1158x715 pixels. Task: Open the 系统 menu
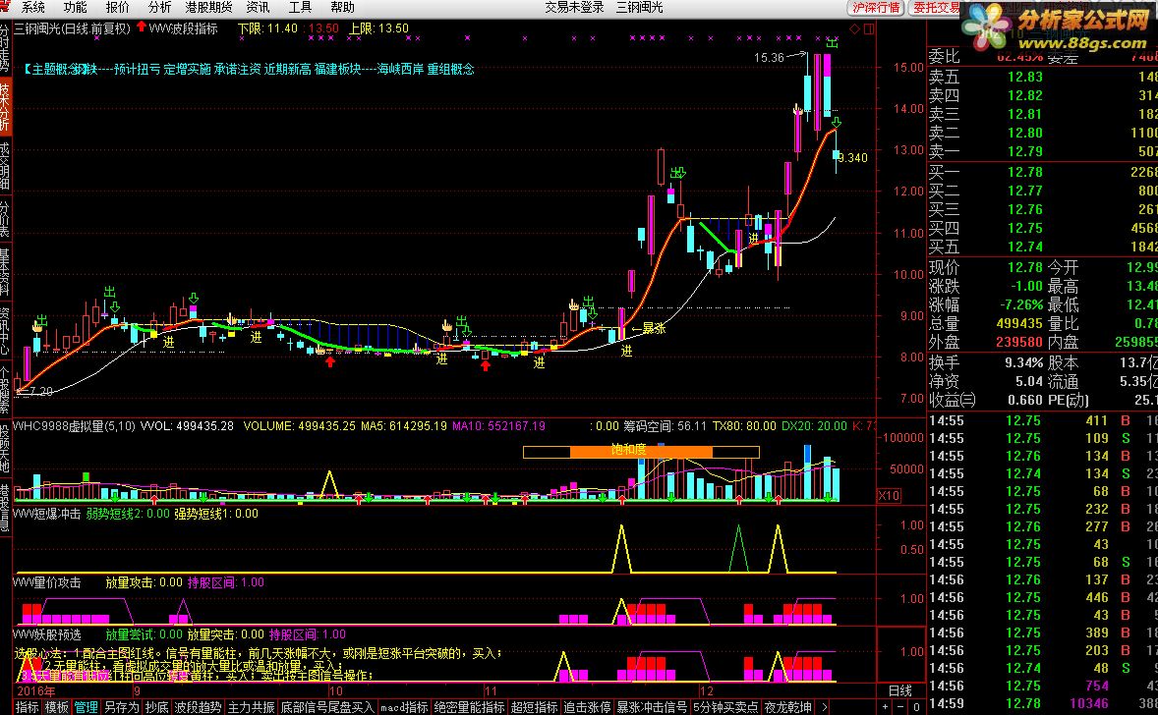(32, 8)
